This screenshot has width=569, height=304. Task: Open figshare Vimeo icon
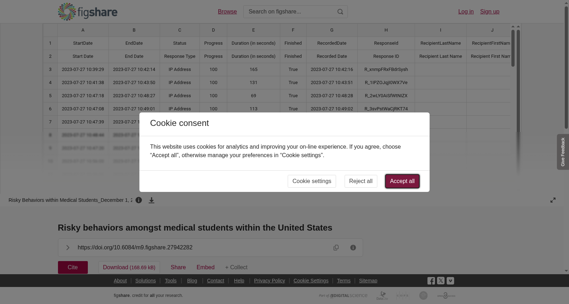pyautogui.click(x=450, y=281)
